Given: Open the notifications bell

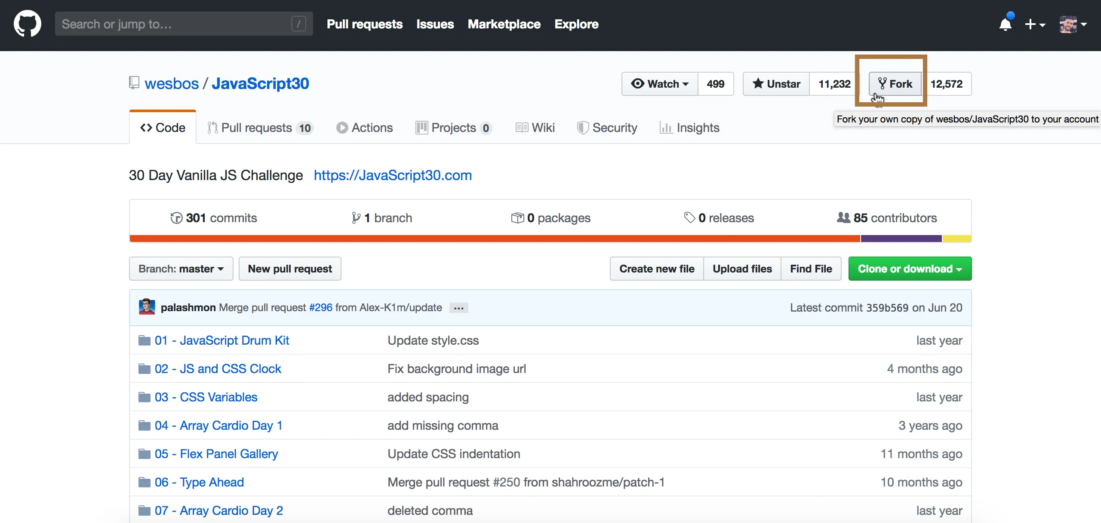Looking at the screenshot, I should (x=1006, y=24).
